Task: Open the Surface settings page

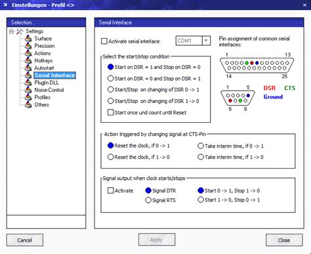Action: pos(43,39)
